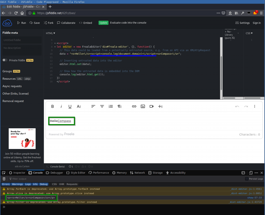Open More Paragraph options icon
Screen dimensions: 265x215
tap(120, 106)
